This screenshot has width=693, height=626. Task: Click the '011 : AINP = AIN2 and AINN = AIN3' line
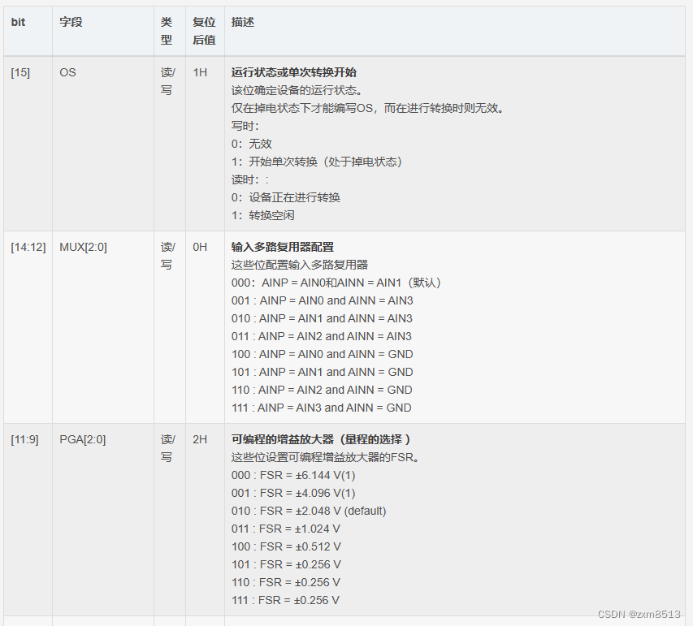(321, 336)
